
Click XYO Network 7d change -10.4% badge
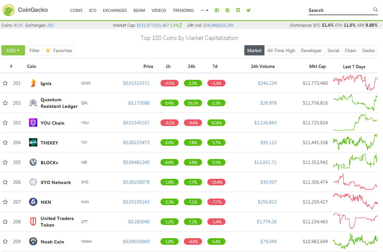[x=216, y=182]
